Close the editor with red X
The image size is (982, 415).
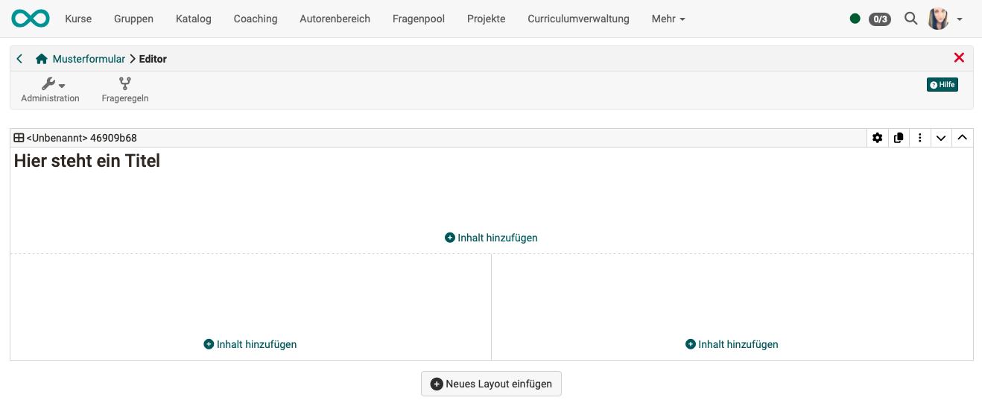click(x=959, y=58)
